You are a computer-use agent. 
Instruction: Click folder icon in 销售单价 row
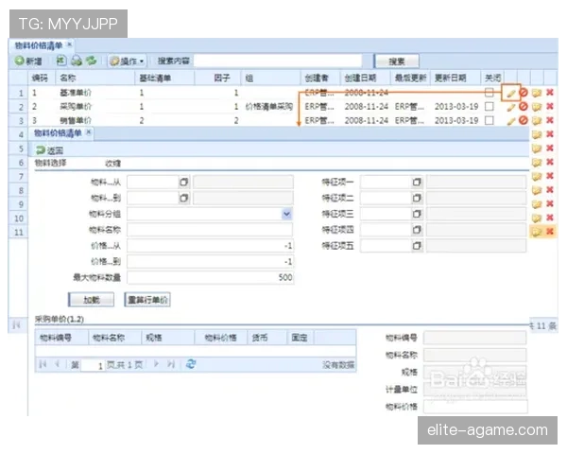(x=537, y=120)
